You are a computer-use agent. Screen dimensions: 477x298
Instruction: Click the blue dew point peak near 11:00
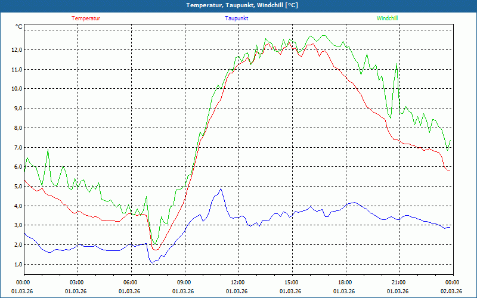click(221, 189)
